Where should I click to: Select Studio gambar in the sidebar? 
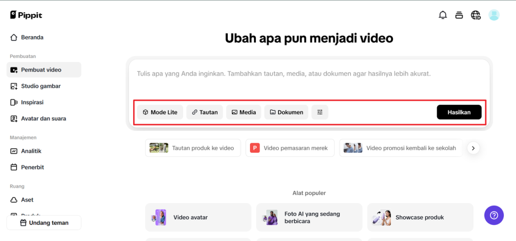pos(40,86)
